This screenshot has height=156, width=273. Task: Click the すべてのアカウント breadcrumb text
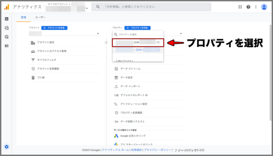(58, 4)
